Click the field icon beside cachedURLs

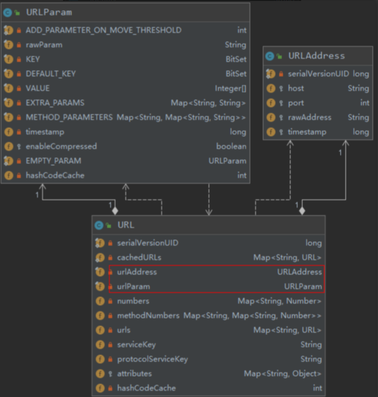pyautogui.click(x=100, y=258)
